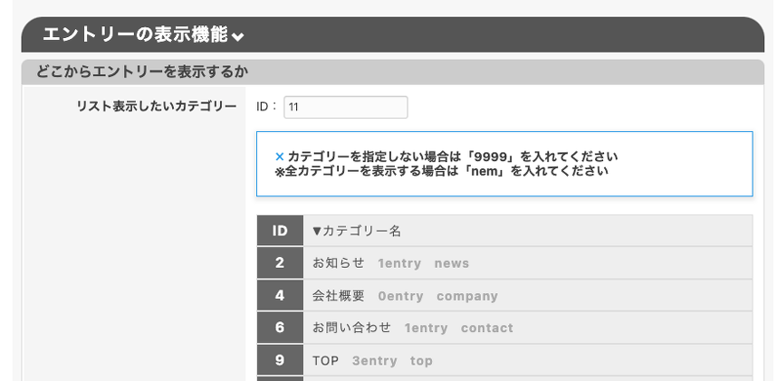This screenshot has height=381, width=777.
Task: Select the ID 2 cell
Action: tap(280, 263)
